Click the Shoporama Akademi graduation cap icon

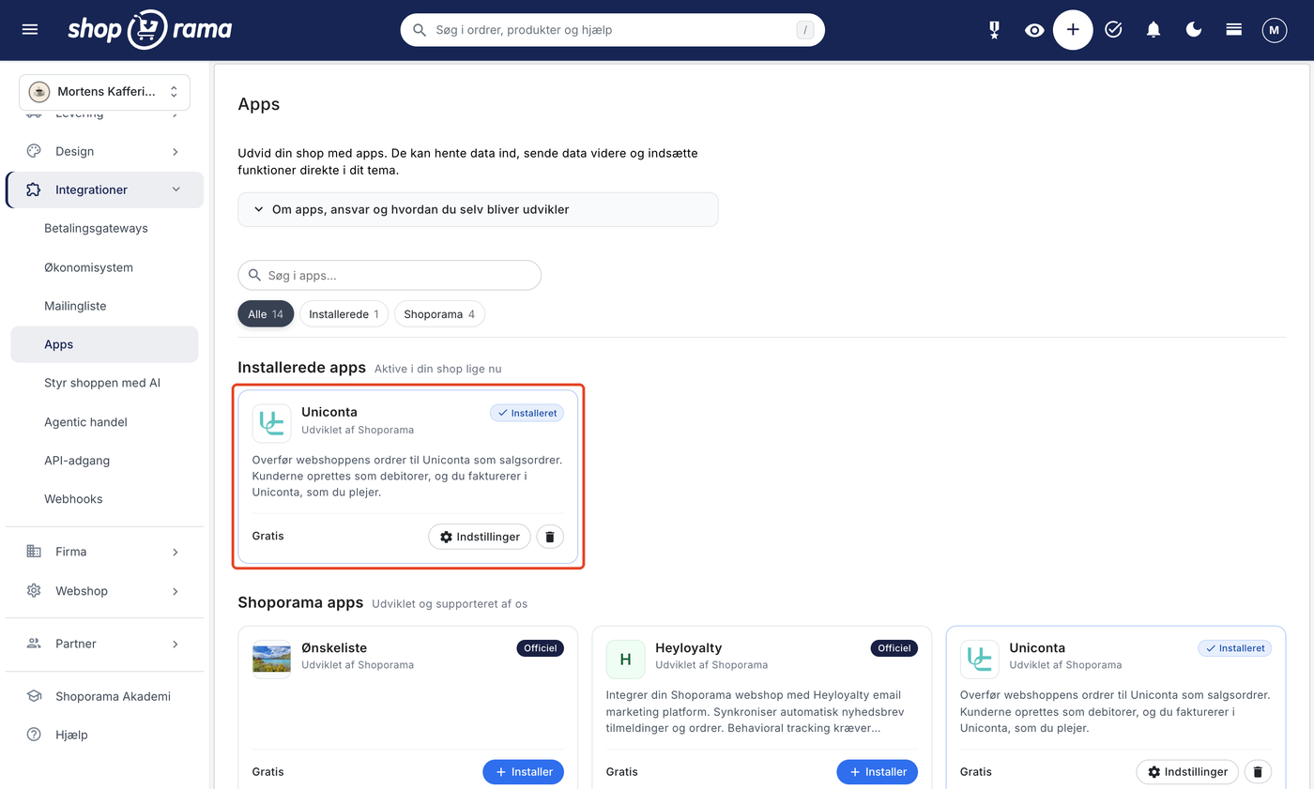(34, 696)
